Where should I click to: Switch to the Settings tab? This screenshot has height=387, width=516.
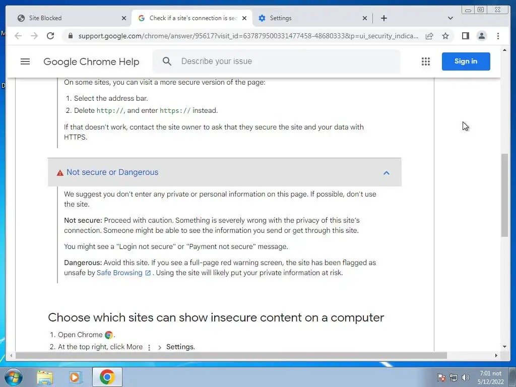[x=312, y=18]
